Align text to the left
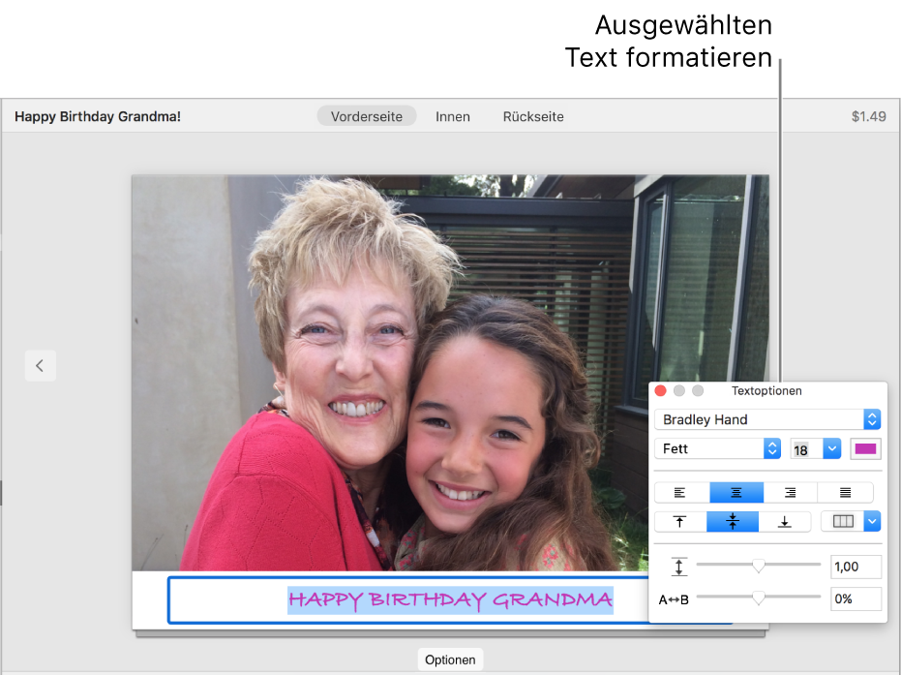This screenshot has width=901, height=675. (681, 493)
